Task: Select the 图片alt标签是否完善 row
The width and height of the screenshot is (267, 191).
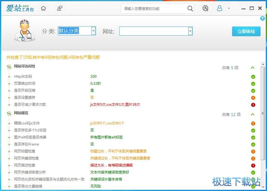Action: [x=132, y=137]
